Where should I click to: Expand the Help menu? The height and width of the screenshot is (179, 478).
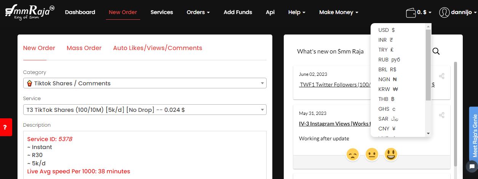tap(297, 12)
